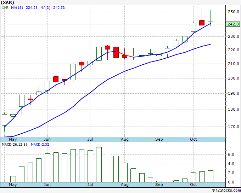Click the first green candlestick before May
241x193 pixels.
tap(4, 120)
